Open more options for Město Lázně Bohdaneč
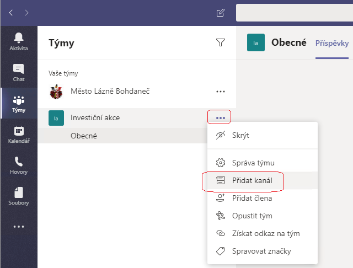 tap(221, 92)
